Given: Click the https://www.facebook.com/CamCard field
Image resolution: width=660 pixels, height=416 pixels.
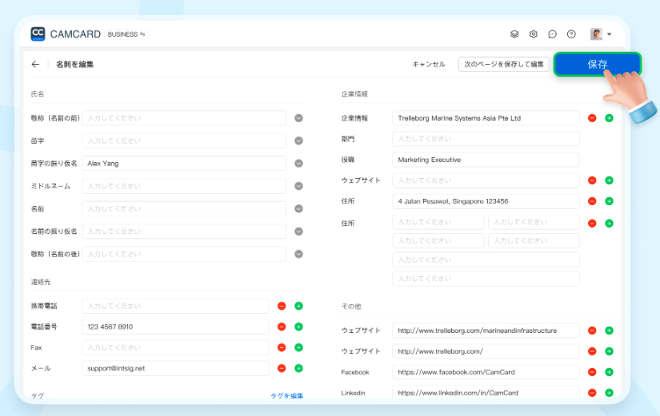Looking at the screenshot, I should pyautogui.click(x=486, y=372).
